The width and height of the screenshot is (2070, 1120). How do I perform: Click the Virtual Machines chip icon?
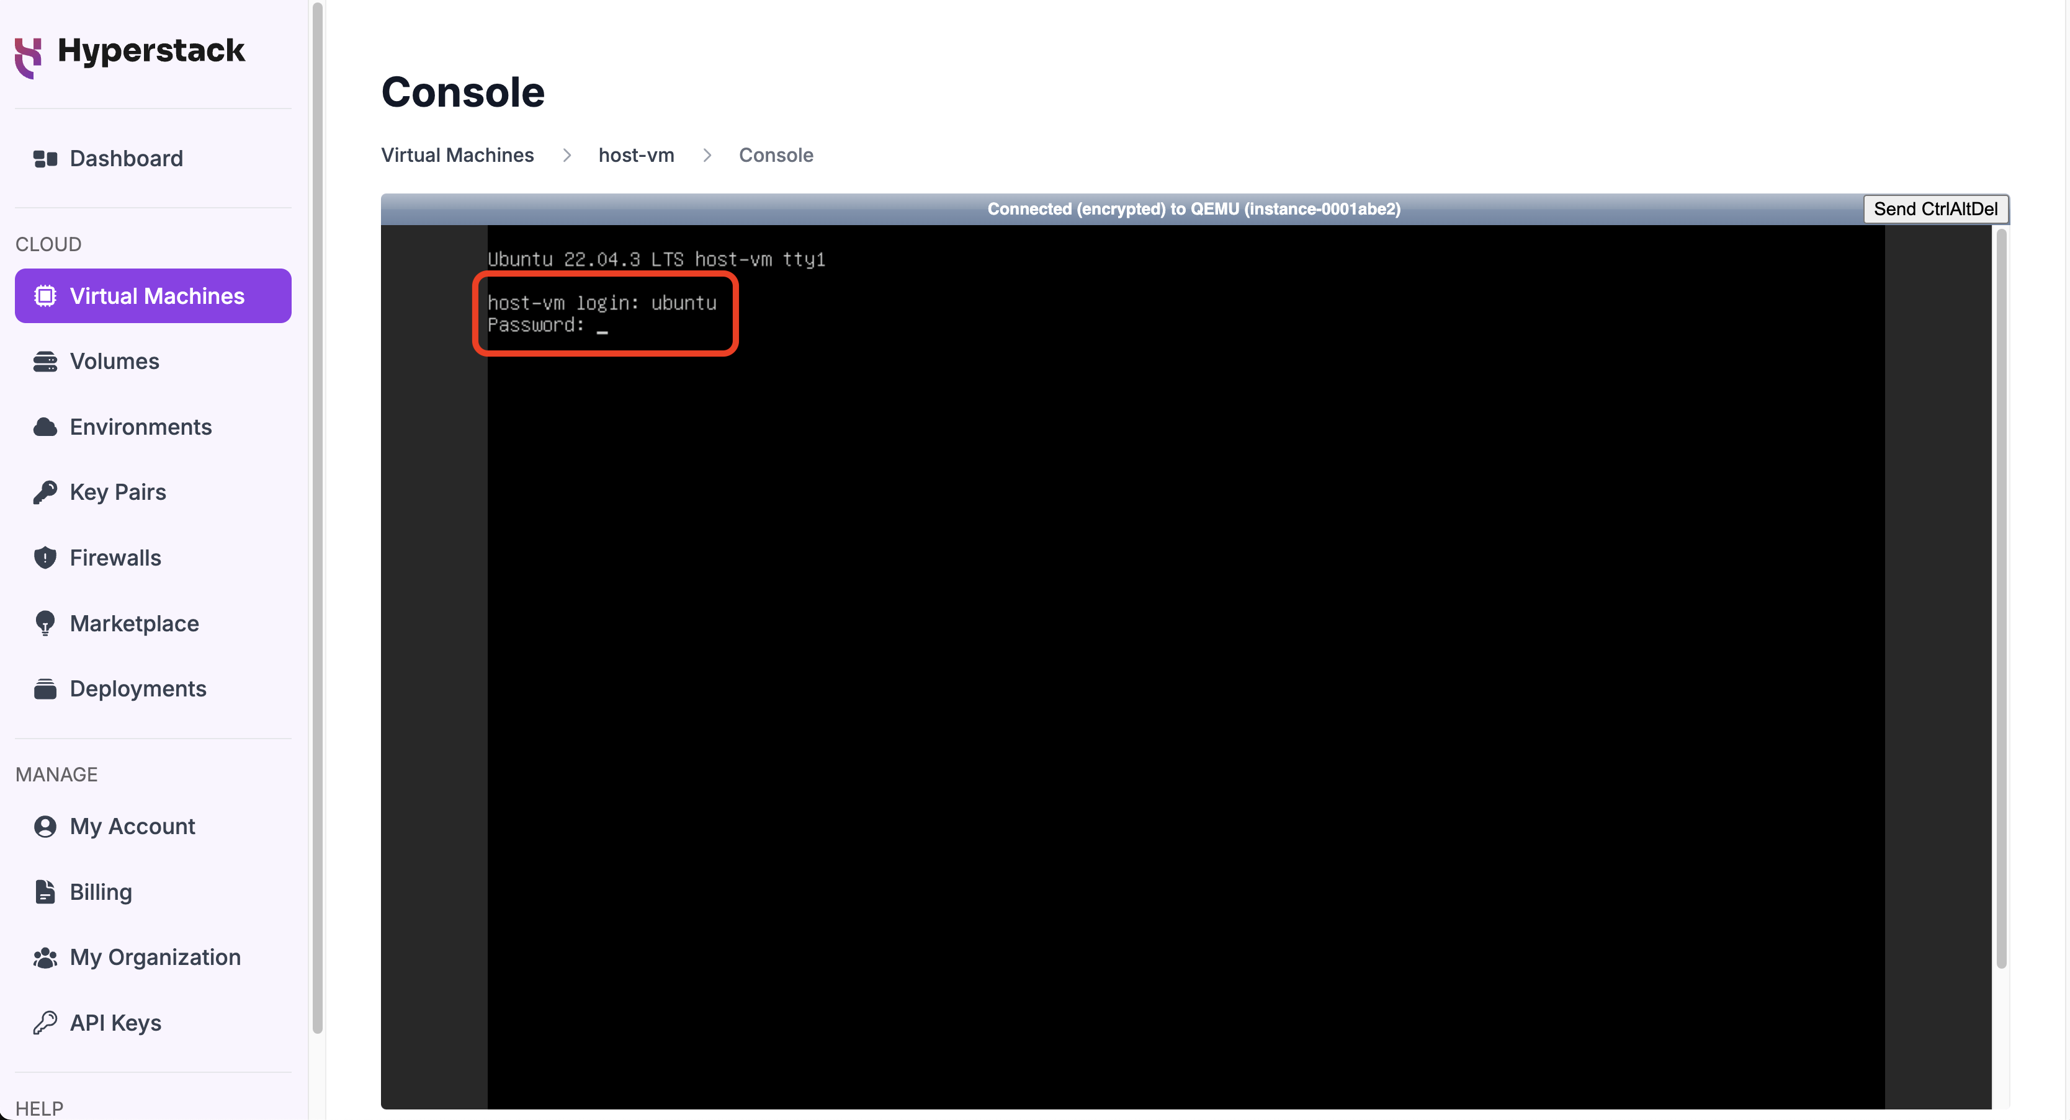tap(45, 296)
